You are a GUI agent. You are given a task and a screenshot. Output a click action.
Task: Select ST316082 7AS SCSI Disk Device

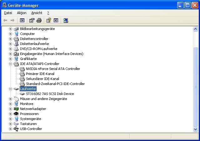tap(50, 94)
